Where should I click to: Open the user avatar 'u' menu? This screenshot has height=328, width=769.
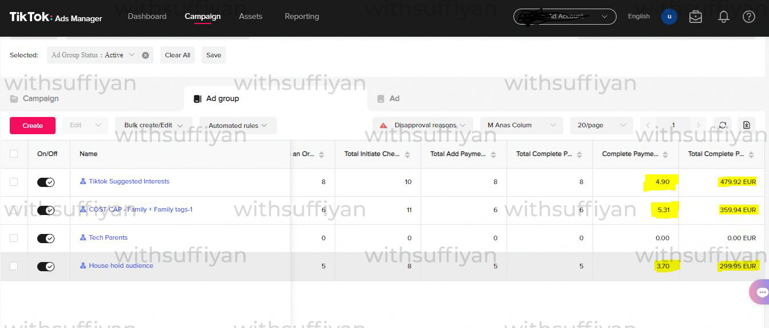tap(669, 17)
